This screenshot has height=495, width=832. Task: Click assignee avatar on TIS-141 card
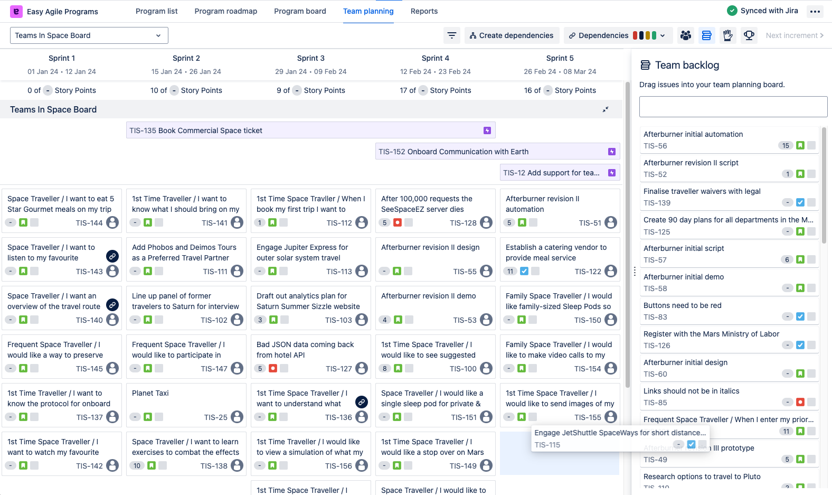237,222
